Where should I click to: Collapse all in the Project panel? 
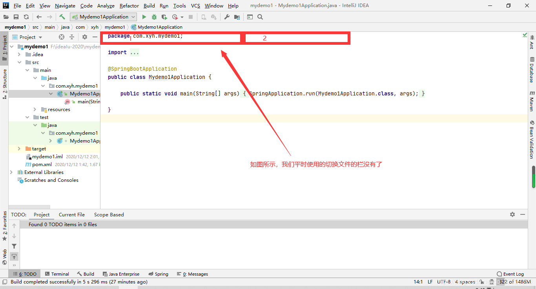[72, 37]
